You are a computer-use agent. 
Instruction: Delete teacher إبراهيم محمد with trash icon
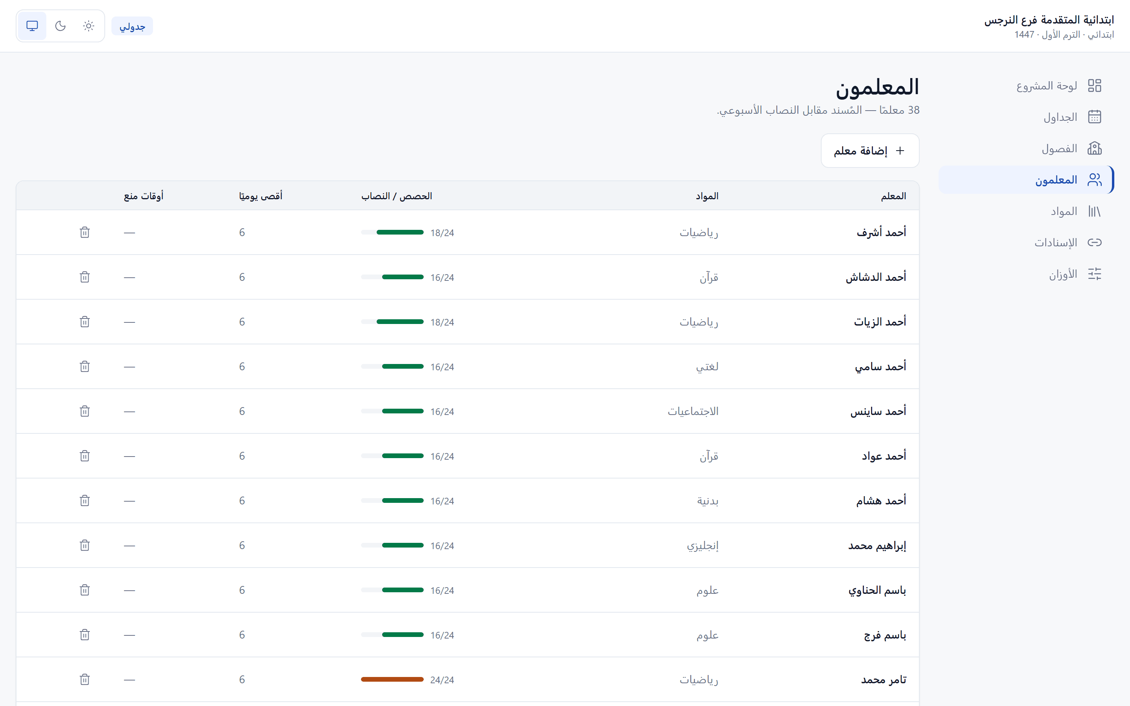84,545
